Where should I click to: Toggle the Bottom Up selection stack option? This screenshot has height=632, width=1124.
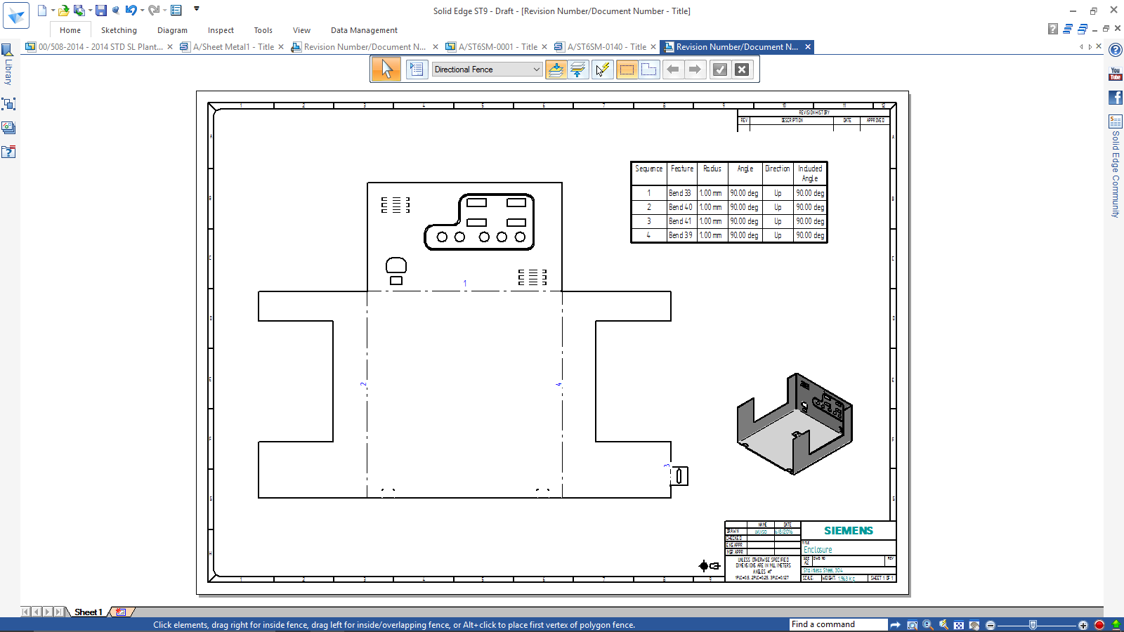pos(577,69)
